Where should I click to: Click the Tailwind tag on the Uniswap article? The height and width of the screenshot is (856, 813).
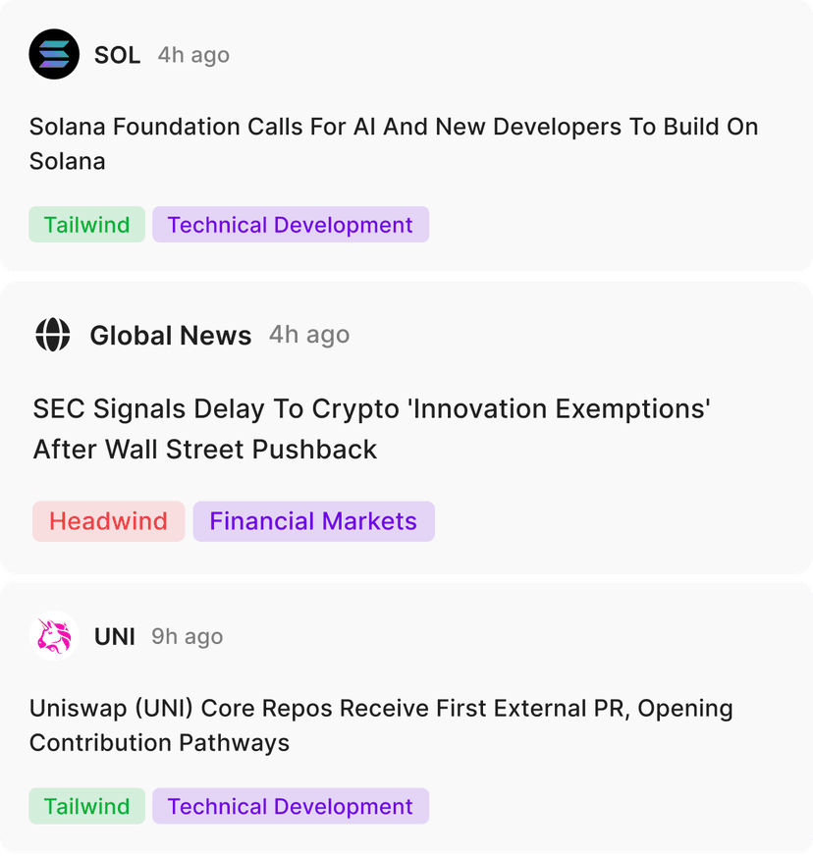86,806
